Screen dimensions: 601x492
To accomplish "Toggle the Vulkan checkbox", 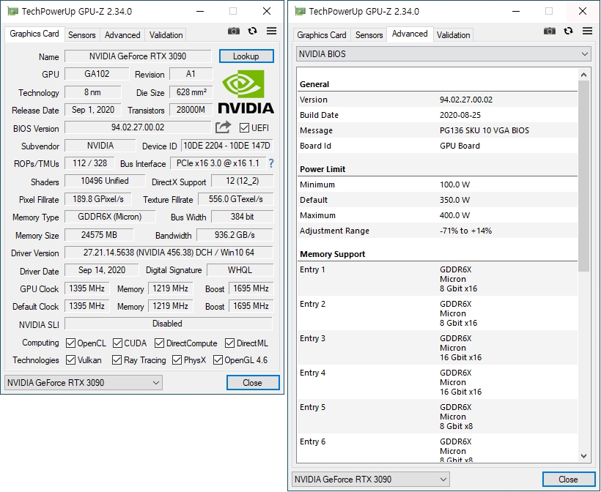I will click(70, 360).
